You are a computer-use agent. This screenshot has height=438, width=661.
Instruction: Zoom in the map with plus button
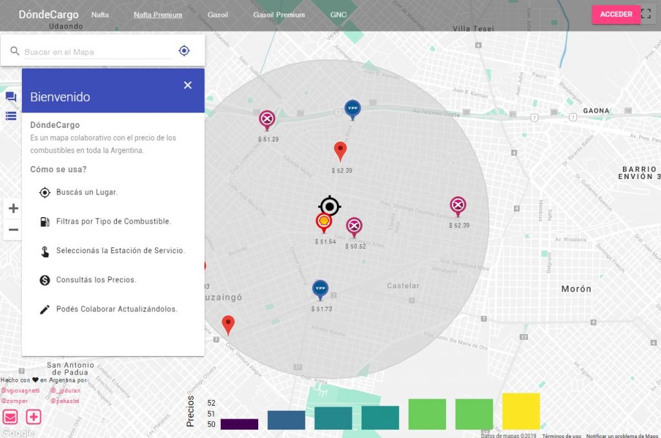click(x=14, y=209)
